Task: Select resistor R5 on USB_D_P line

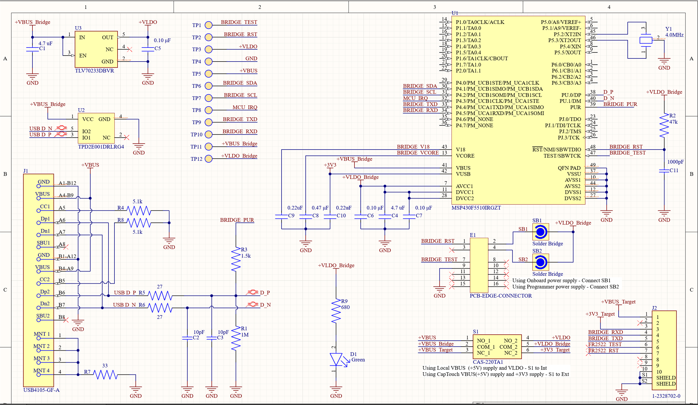Action: [x=160, y=296]
